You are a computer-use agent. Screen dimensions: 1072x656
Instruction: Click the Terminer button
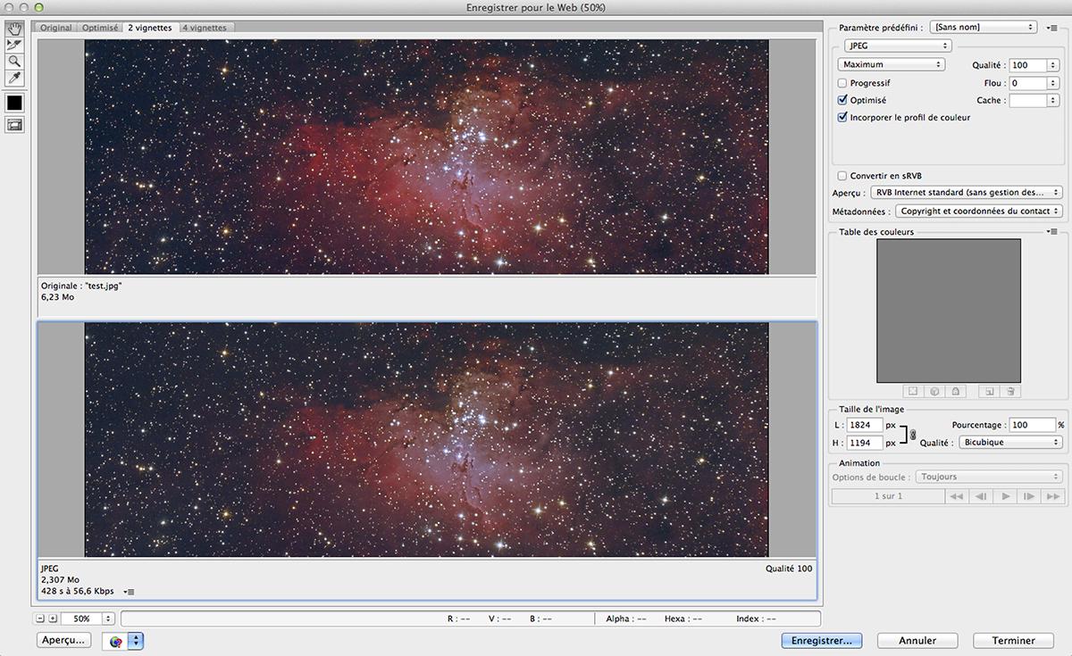[x=1014, y=640]
